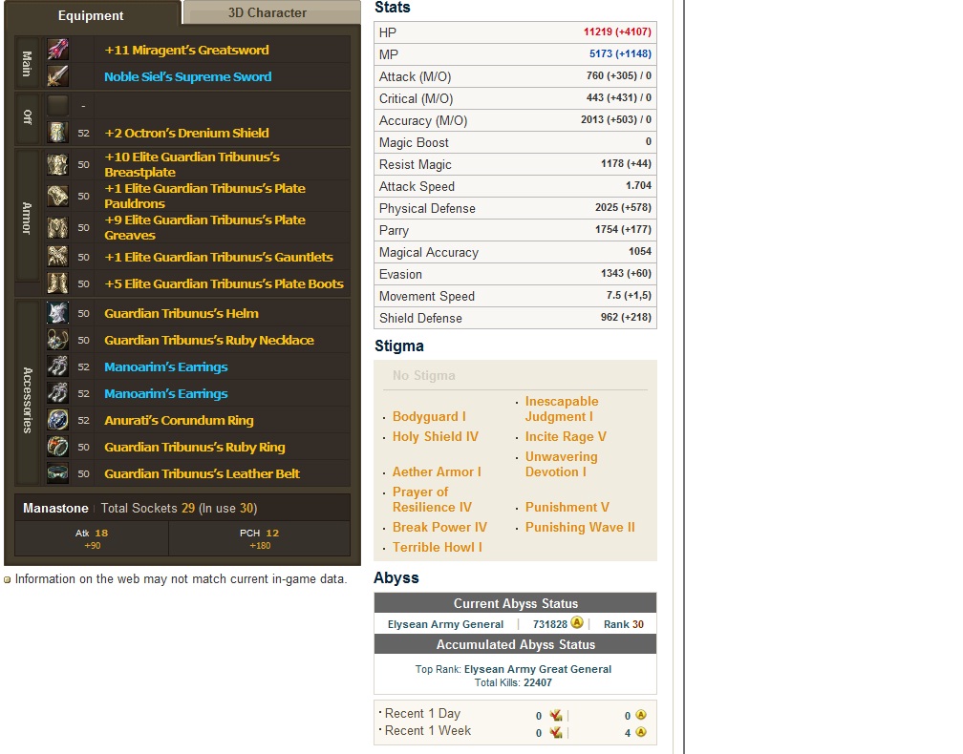Click the Top Rank Elysean Army Great General text

pos(513,669)
